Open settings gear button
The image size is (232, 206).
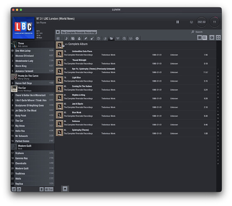pos(212,37)
